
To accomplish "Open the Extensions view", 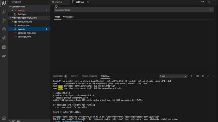I will click(x=4, y=38).
